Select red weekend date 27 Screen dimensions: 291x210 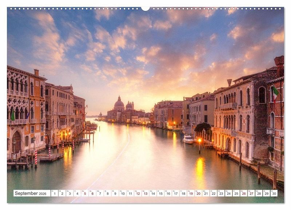click(251, 193)
